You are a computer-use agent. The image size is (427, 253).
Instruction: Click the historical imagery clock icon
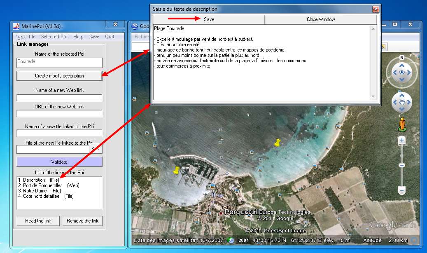pyautogui.click(x=231, y=240)
